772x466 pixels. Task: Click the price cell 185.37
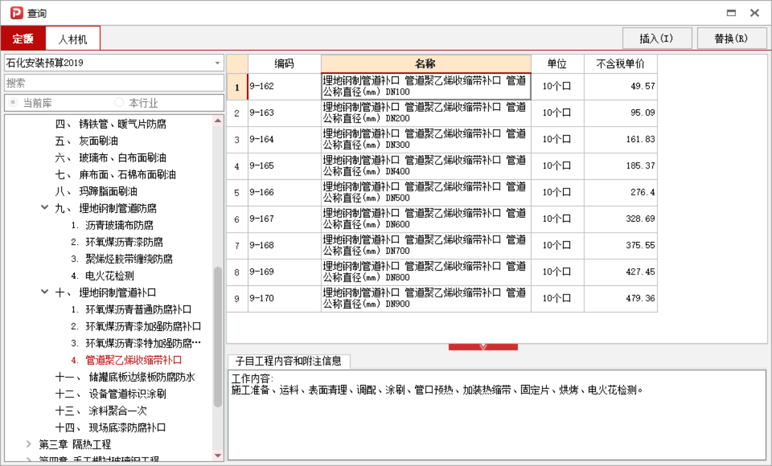620,166
